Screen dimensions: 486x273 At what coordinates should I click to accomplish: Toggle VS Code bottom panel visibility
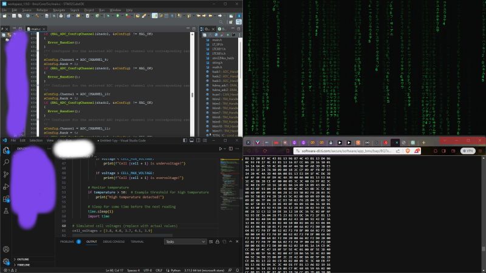pyautogui.click(x=191, y=141)
